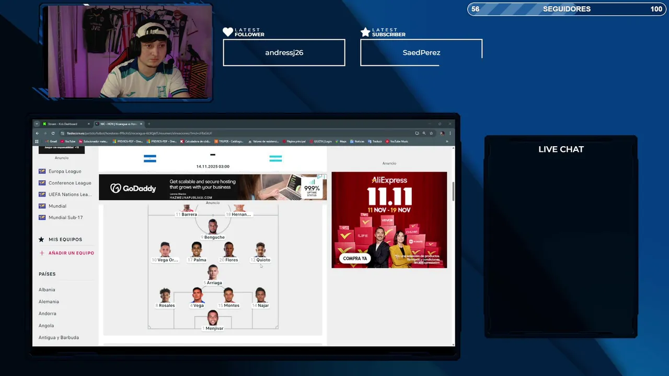Viewport: 669px width, 376px height.
Task: Select Andorra in the countries list
Action: (x=47, y=314)
